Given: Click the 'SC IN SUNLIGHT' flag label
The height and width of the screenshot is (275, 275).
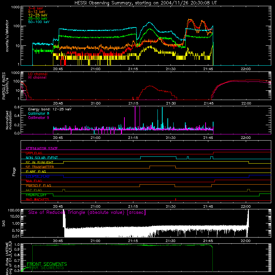Looking at the screenshot, I should 40,162.
